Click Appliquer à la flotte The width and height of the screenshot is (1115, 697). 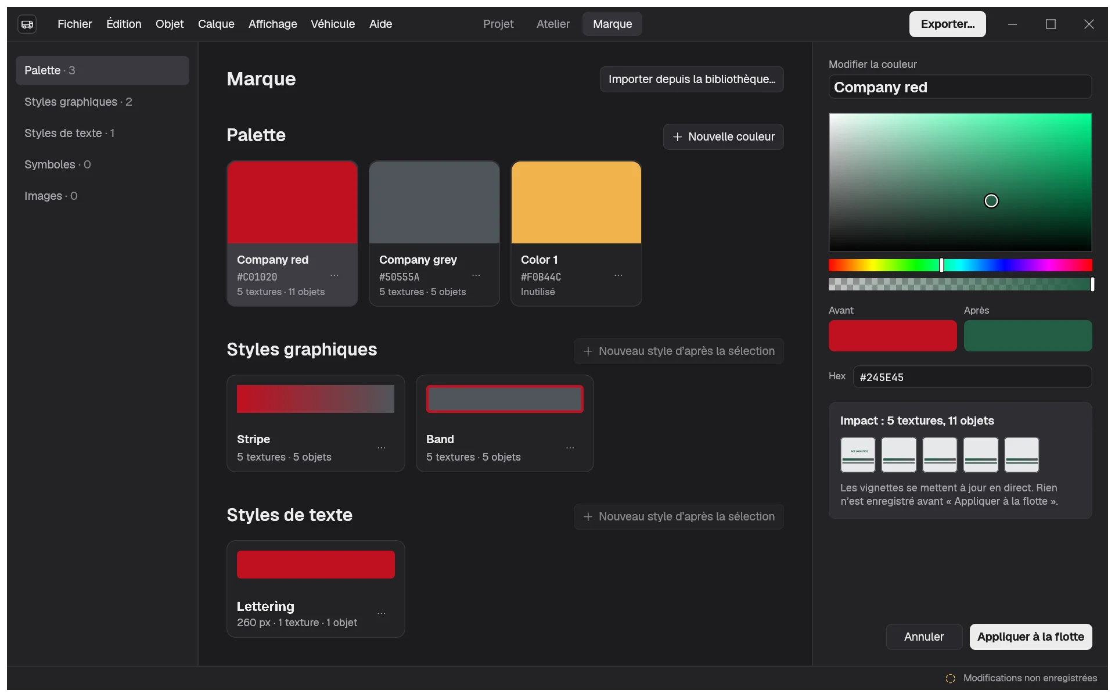1031,637
